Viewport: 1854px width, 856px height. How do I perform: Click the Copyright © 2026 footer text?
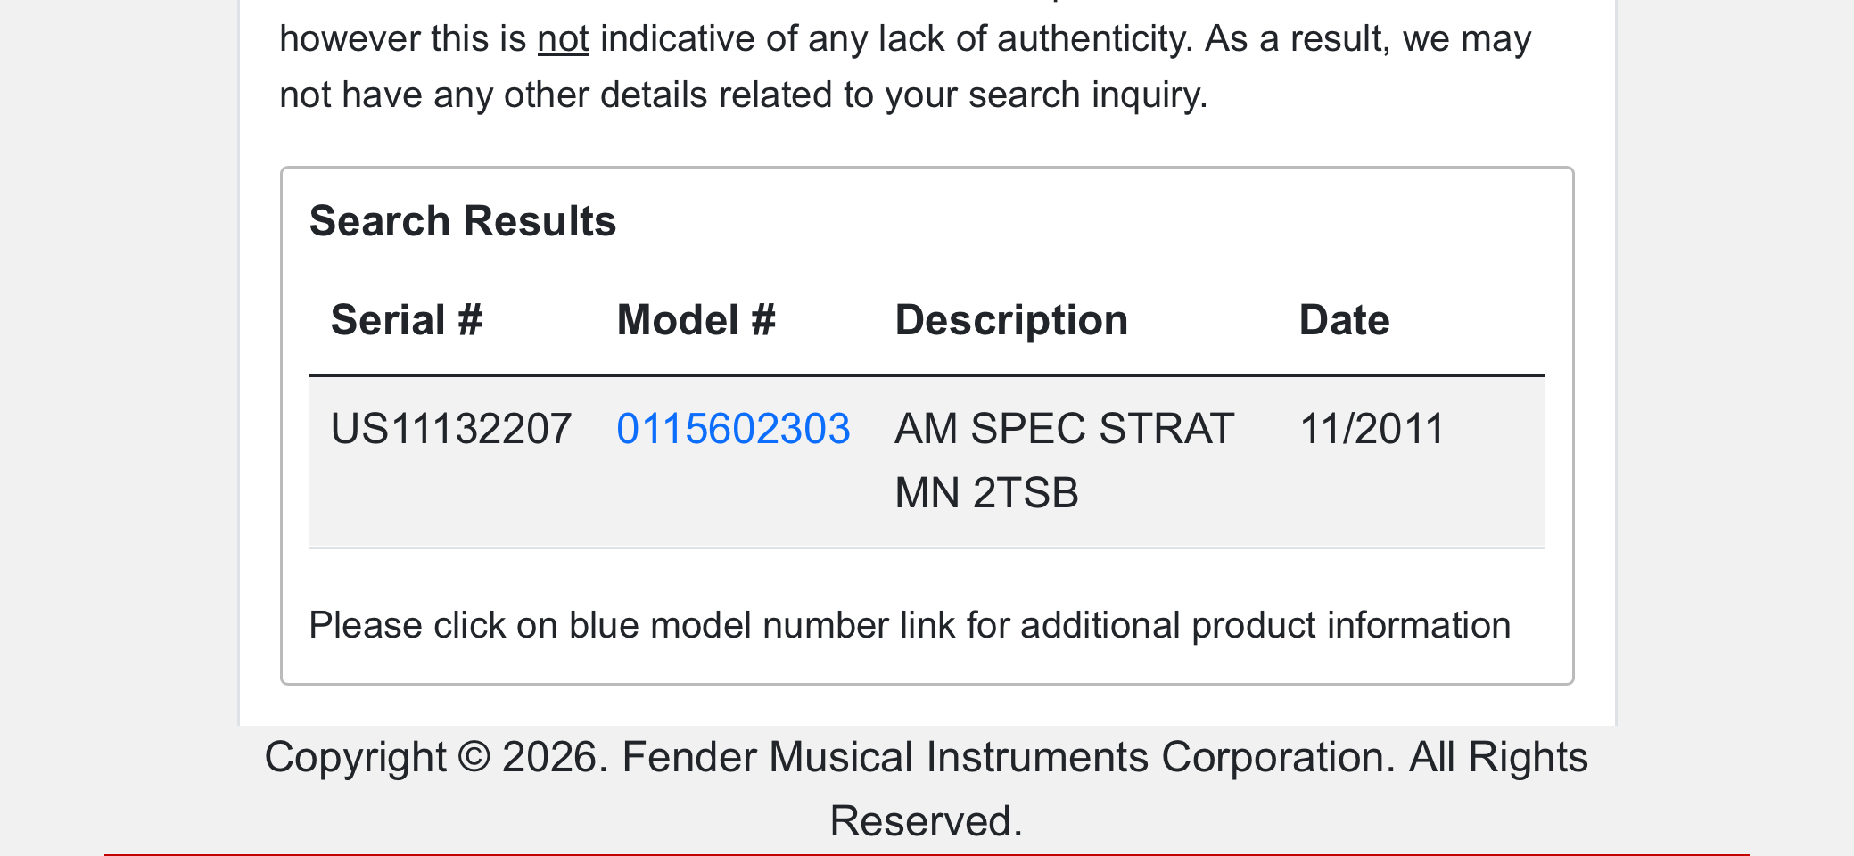click(434, 757)
